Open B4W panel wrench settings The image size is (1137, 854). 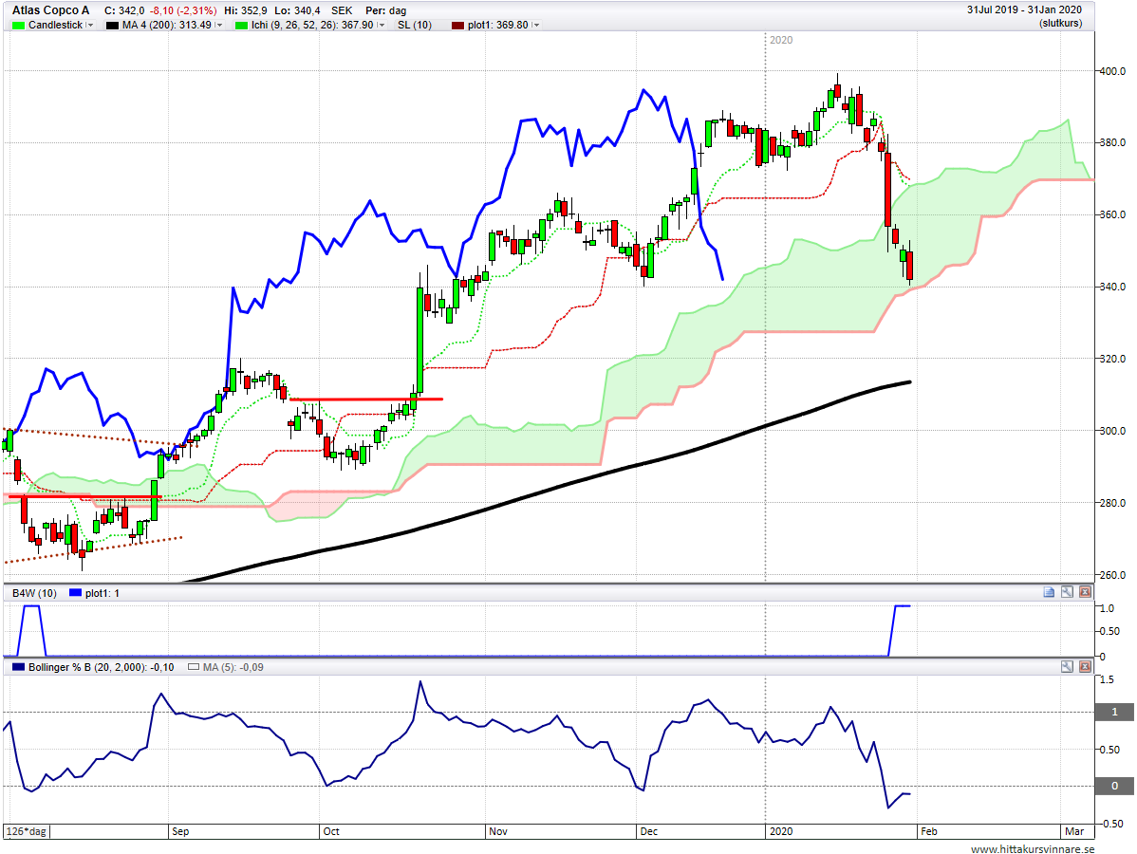pyautogui.click(x=1067, y=592)
